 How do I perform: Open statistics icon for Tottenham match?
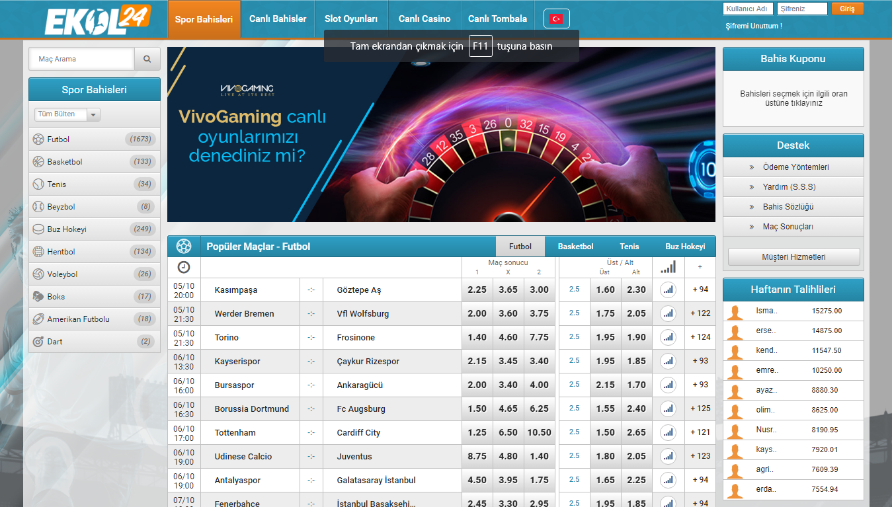[668, 432]
